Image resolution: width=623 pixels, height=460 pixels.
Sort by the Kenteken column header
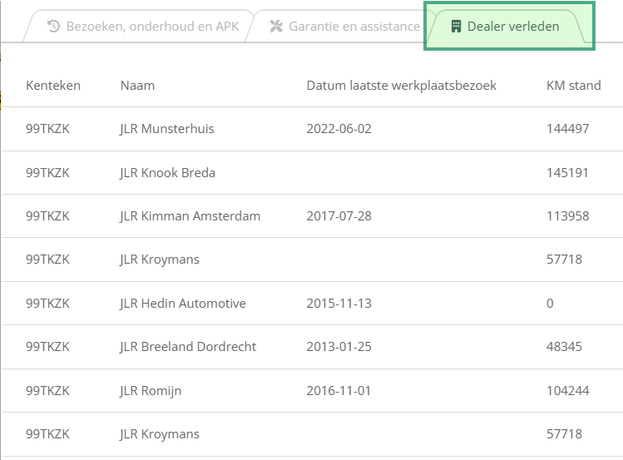[x=53, y=86]
